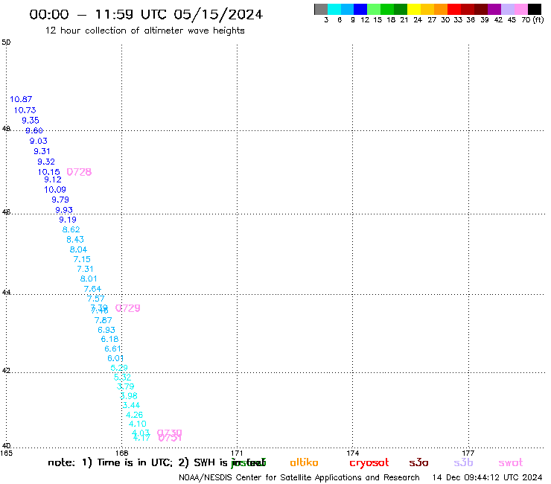Click the 4.10 wave height value
Screen dimensions: 551x484
(x=138, y=424)
